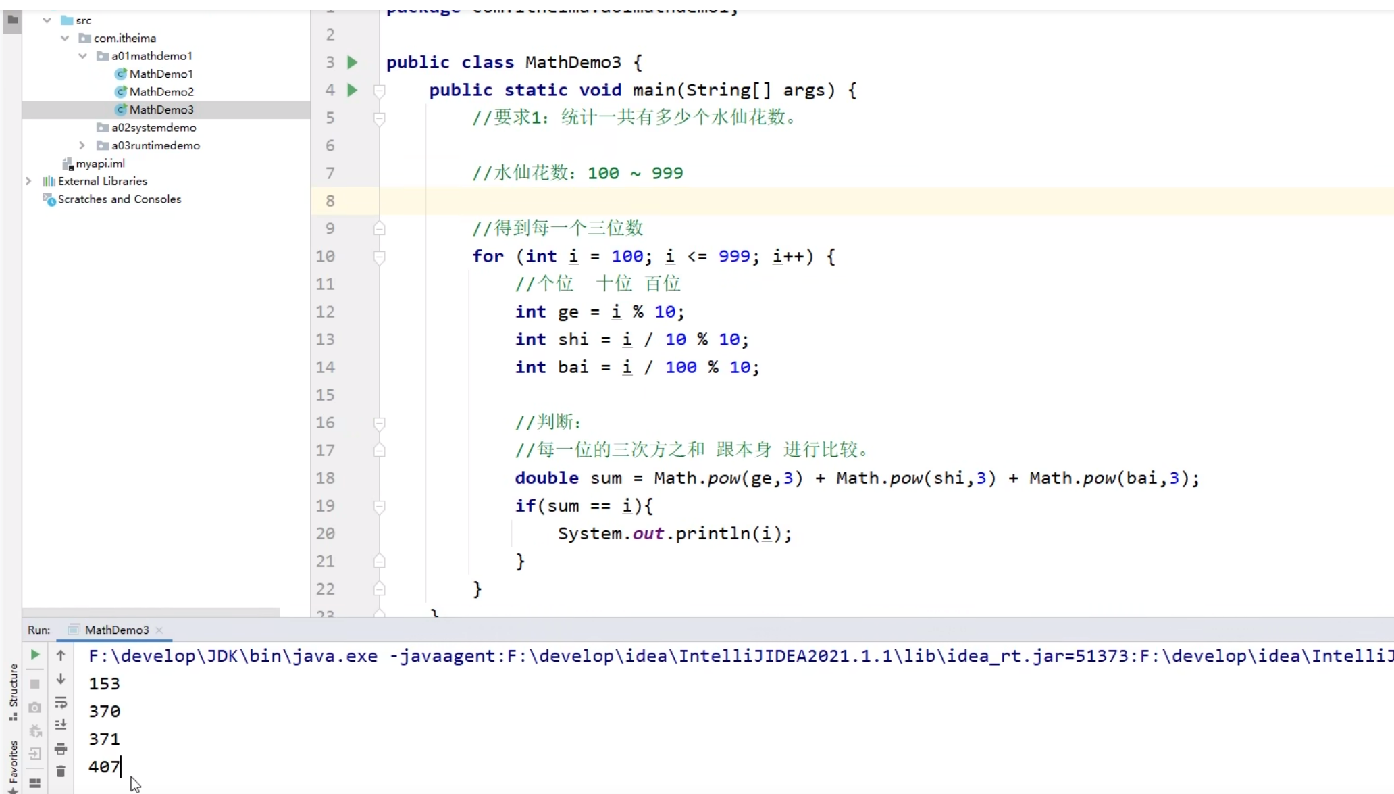Click the Print console output icon
Image resolution: width=1394 pixels, height=794 pixels.
tap(61, 748)
